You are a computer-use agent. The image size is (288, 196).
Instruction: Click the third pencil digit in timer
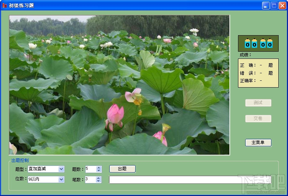(263, 43)
